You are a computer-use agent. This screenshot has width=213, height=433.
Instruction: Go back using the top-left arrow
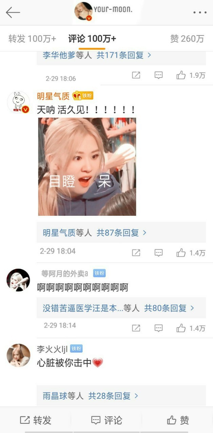(x=13, y=13)
